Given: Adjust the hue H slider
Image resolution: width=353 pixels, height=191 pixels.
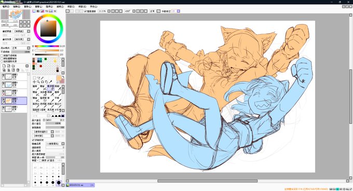Looking at the screenshot, I should coord(47,46).
